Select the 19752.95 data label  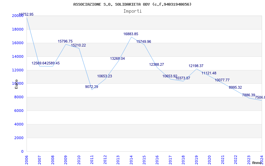[26, 14]
